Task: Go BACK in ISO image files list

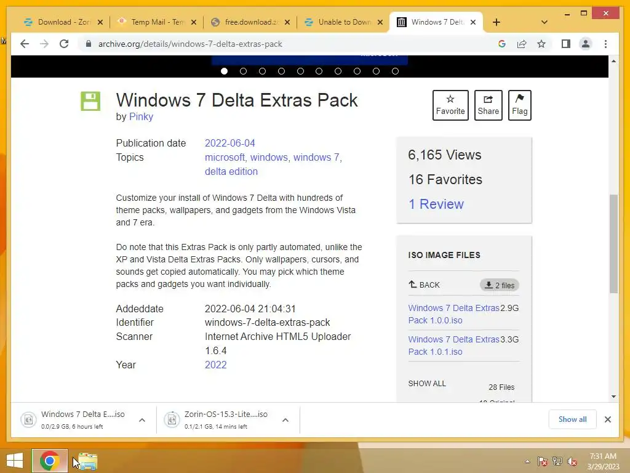Action: pyautogui.click(x=424, y=285)
